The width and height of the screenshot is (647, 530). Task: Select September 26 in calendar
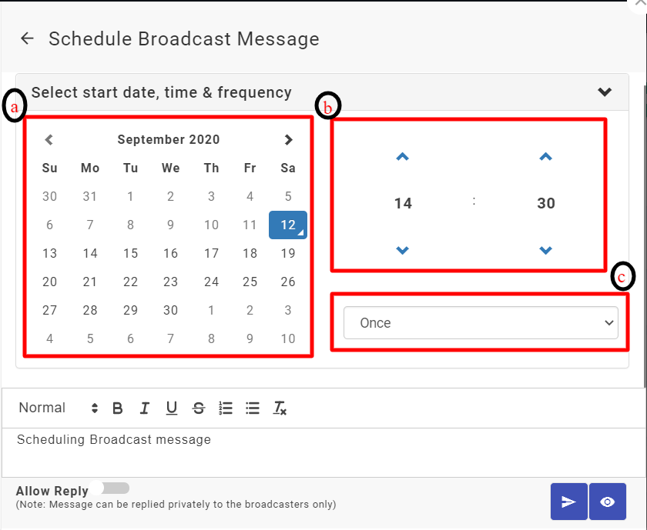point(288,282)
